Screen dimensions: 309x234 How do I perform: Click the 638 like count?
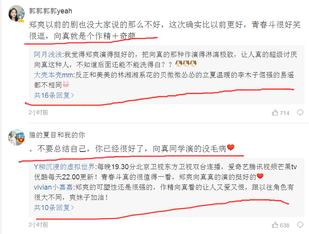[x=285, y=225]
